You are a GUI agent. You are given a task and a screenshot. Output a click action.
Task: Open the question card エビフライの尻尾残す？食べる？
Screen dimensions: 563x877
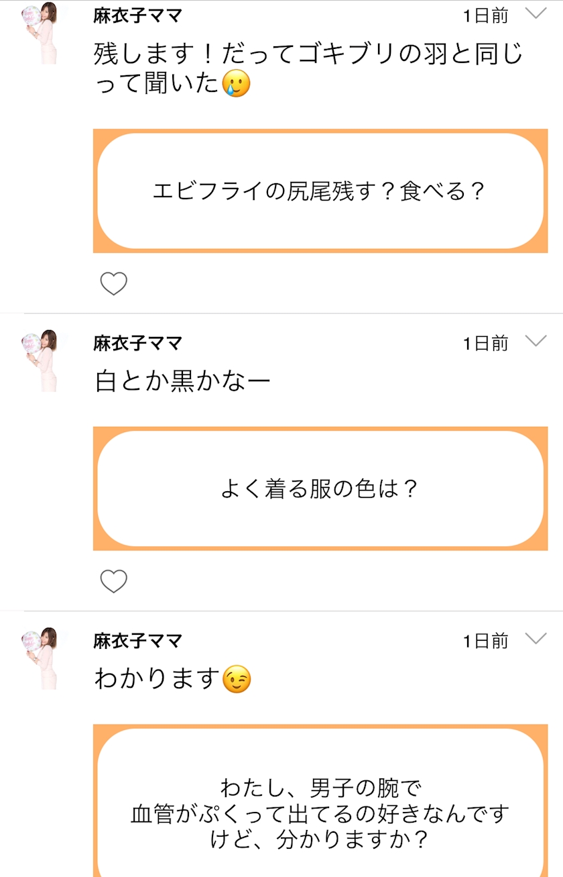pyautogui.click(x=320, y=192)
